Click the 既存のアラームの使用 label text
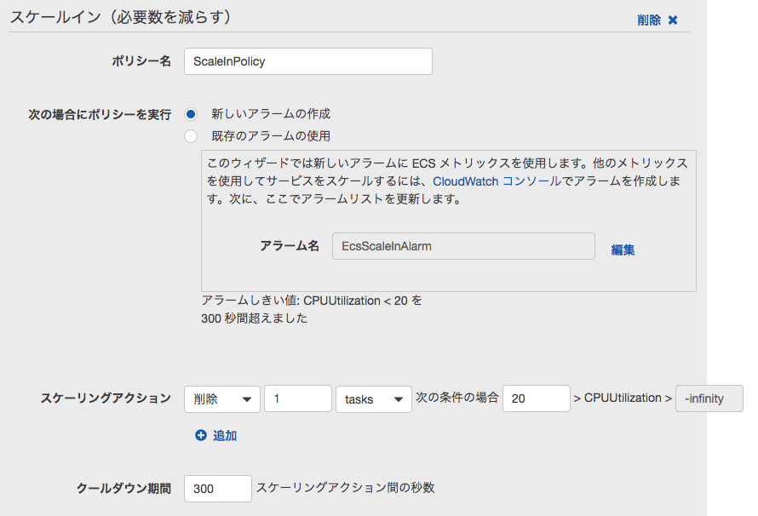The height and width of the screenshot is (516, 758). click(x=271, y=136)
